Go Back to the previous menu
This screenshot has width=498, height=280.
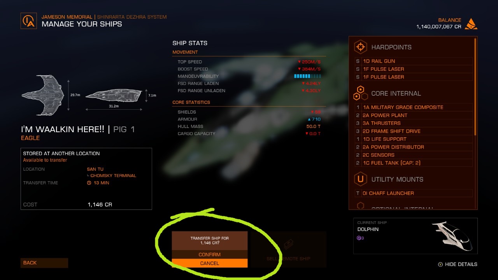[44, 263]
